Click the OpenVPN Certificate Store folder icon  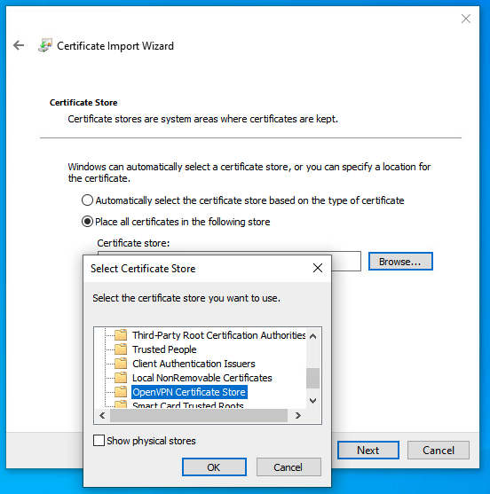(x=121, y=392)
